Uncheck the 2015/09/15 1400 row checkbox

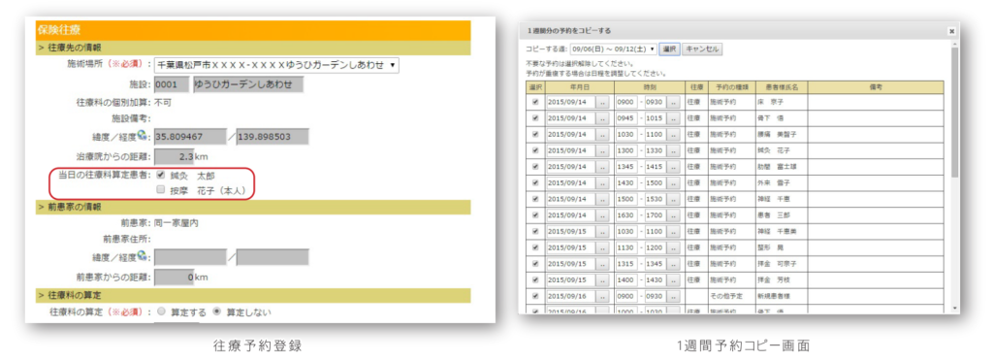click(x=535, y=279)
